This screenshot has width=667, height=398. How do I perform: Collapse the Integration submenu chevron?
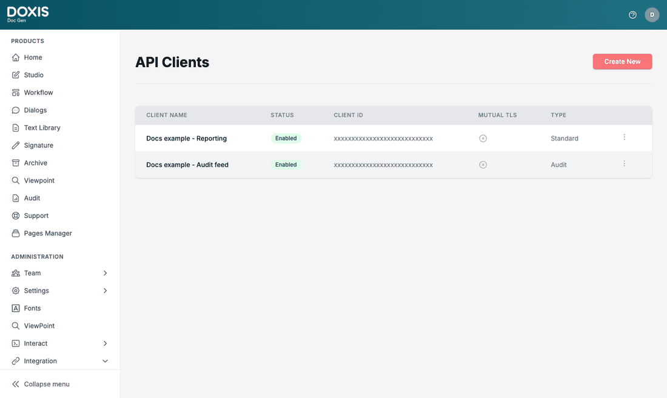click(x=105, y=361)
